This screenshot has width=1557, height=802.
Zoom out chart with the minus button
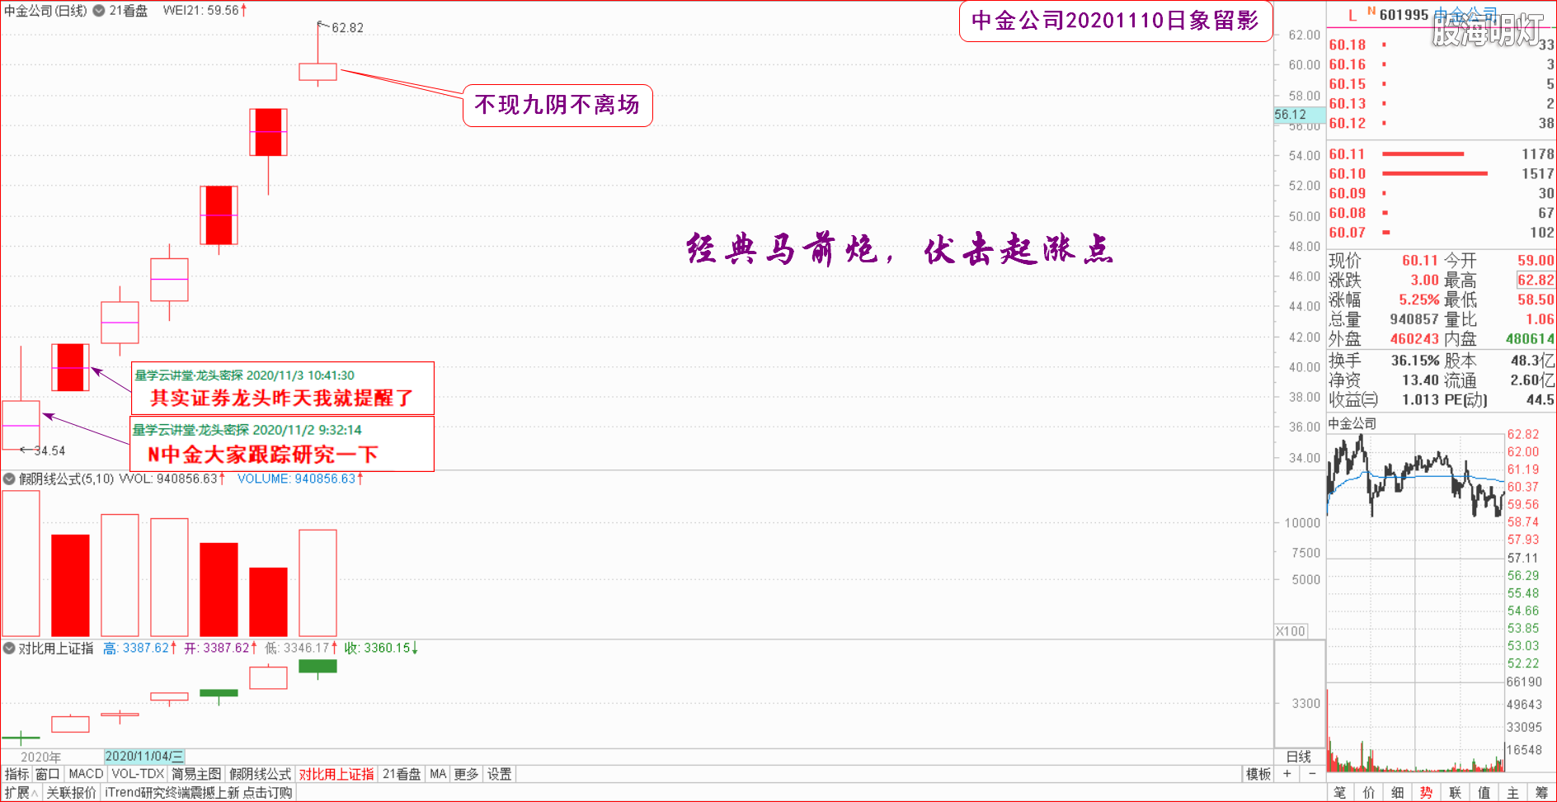1312,774
